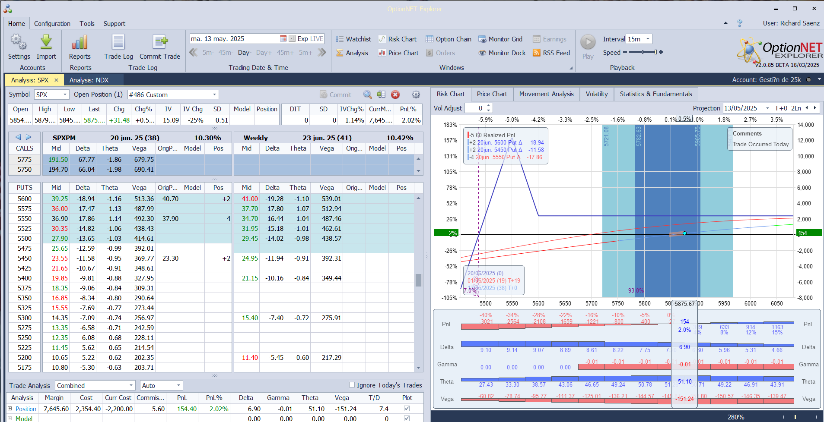Open the RSS Feed window
This screenshot has height=422, width=824.
[551, 53]
